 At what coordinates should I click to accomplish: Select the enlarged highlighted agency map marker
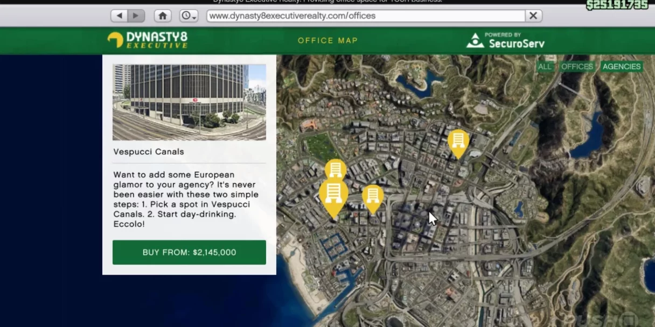click(333, 198)
